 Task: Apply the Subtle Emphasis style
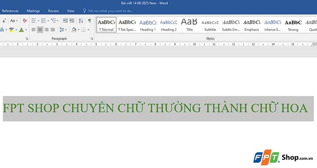pyautogui.click(x=231, y=25)
